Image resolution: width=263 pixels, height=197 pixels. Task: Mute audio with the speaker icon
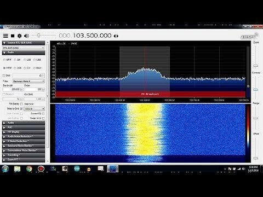(26, 36)
